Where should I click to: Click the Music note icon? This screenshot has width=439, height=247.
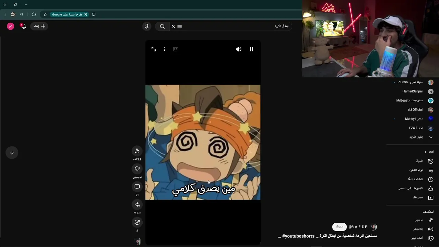431,220
